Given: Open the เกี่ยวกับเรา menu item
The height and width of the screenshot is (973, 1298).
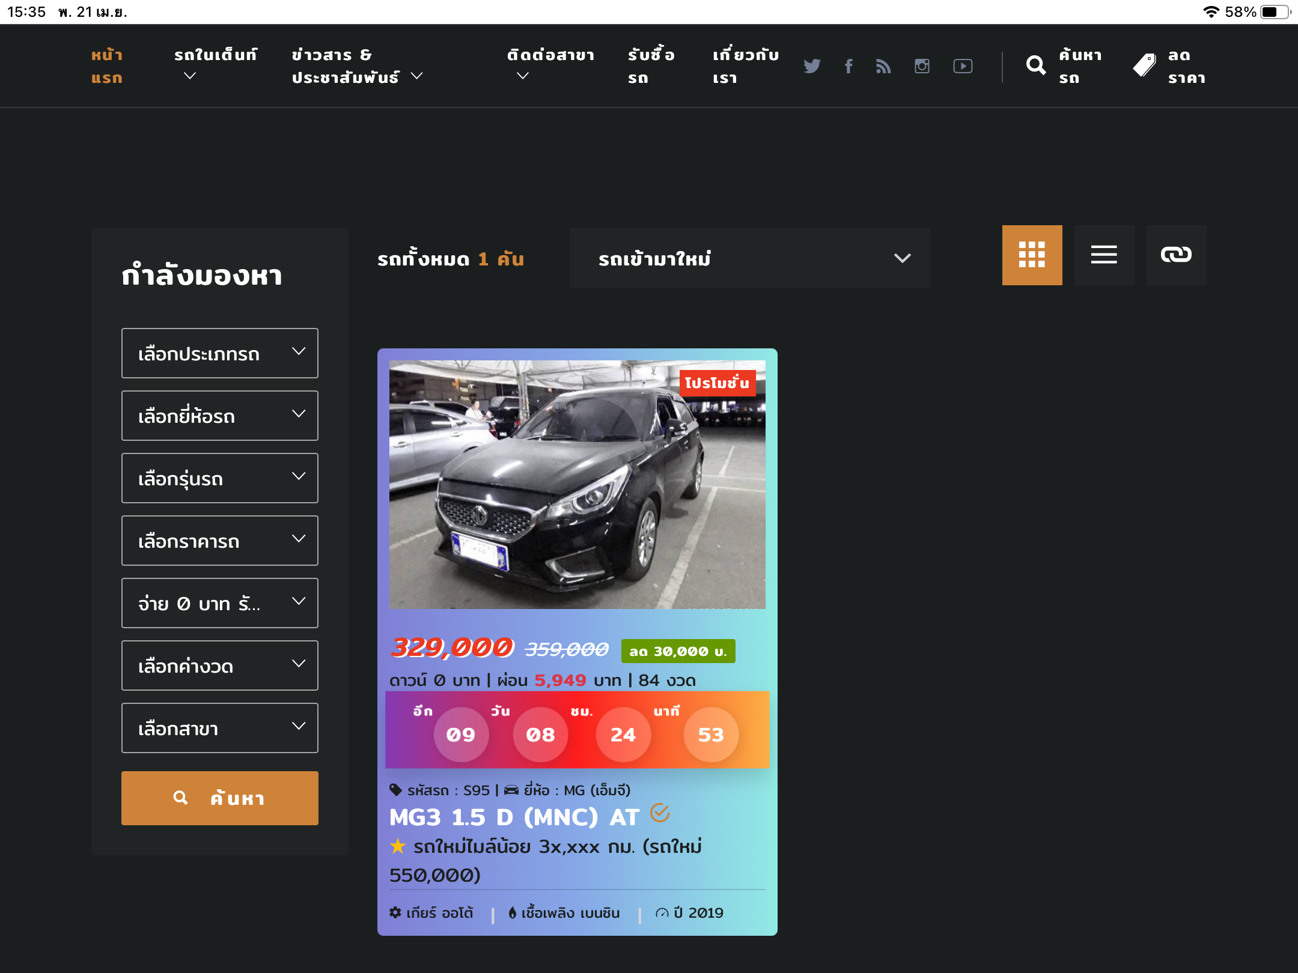Looking at the screenshot, I should (746, 66).
